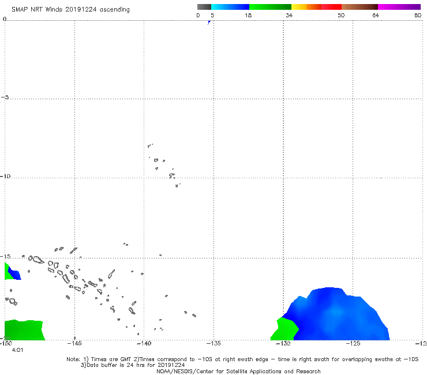This screenshot has width=427, height=375.
Task: Click the bright green wind patch near -130
Action: pyautogui.click(x=284, y=329)
